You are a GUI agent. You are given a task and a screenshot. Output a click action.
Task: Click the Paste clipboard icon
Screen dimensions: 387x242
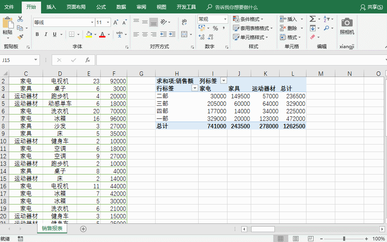coord(8,23)
